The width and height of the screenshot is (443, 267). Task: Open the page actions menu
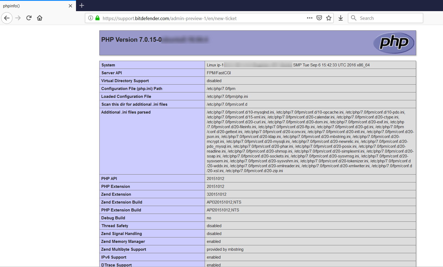309,18
